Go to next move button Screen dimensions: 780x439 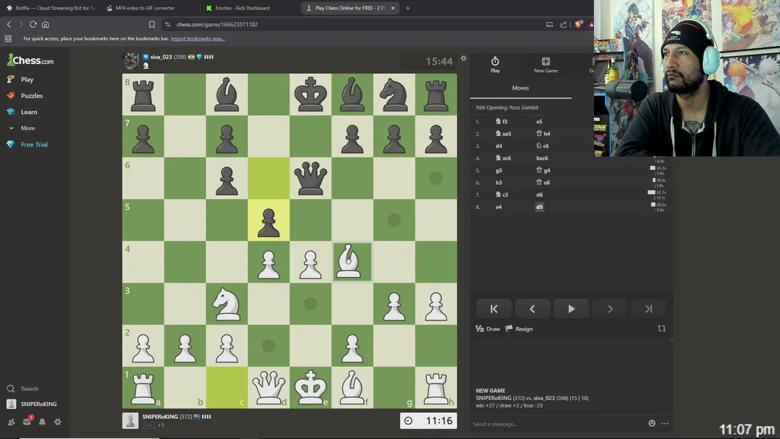[x=610, y=309]
